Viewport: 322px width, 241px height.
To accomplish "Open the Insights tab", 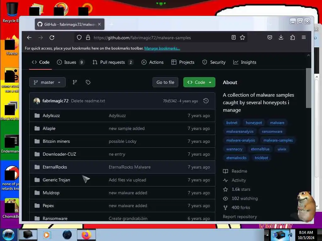I will point(245,62).
